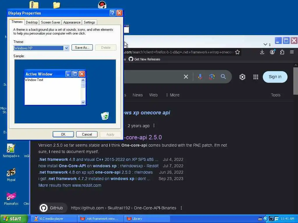The width and height of the screenshot is (298, 223).
Task: Select the News search filter
Action: point(138,95)
